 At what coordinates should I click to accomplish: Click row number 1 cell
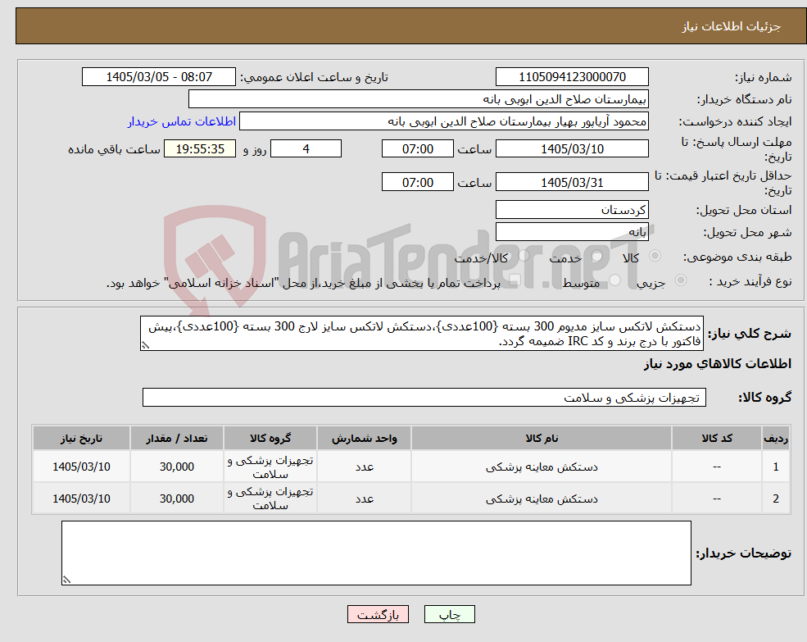(x=776, y=467)
